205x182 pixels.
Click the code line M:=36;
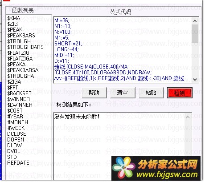(62, 20)
